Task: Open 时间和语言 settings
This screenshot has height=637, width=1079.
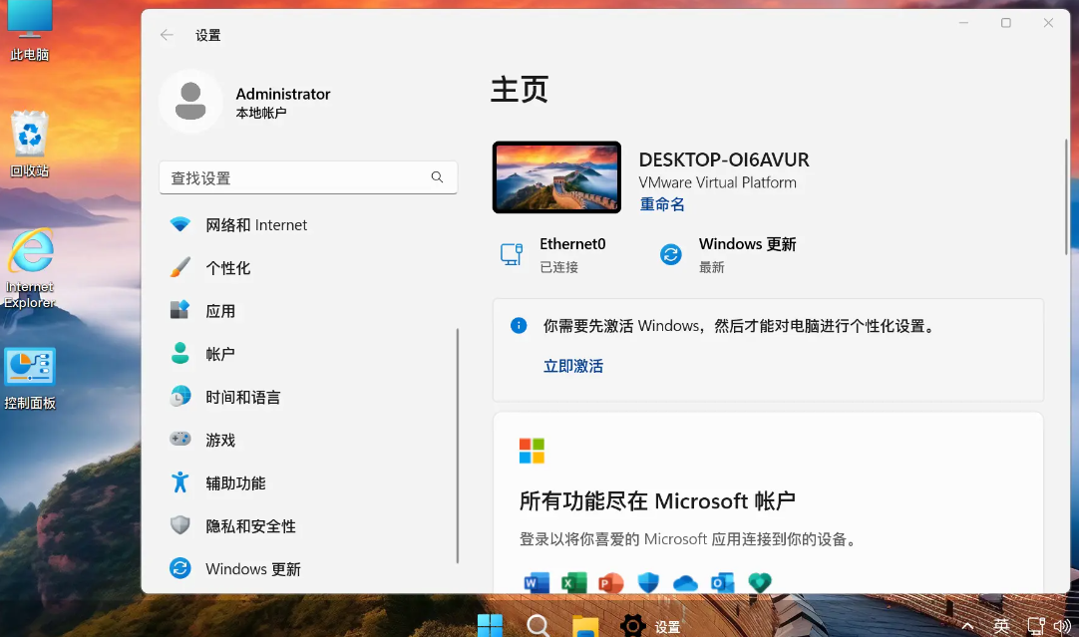Action: pyautogui.click(x=307, y=397)
